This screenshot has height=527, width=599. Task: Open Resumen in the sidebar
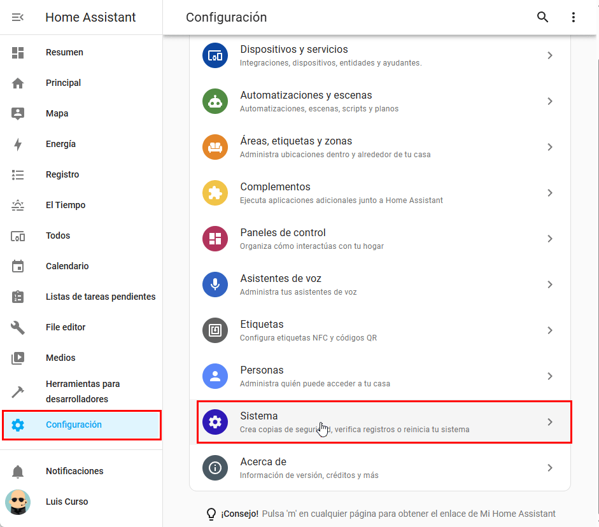coord(64,53)
